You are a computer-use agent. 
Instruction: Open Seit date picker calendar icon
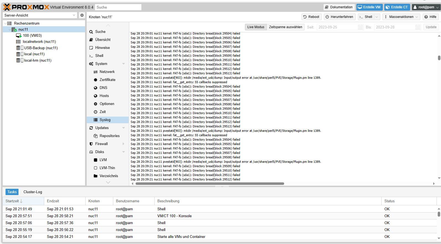tap(360, 27)
